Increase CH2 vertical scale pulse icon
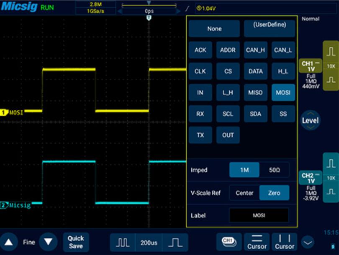 tap(331, 163)
